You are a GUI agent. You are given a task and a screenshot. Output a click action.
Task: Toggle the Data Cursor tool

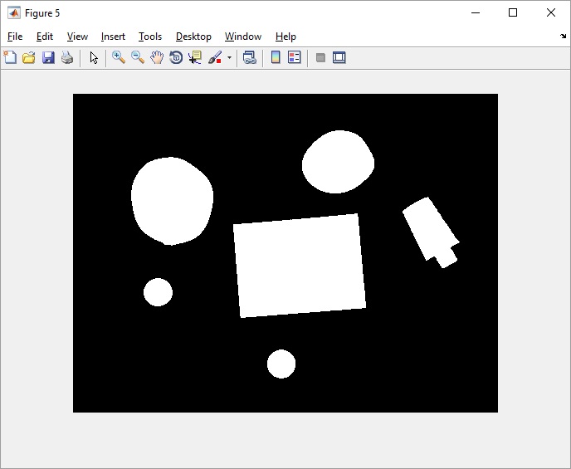[x=195, y=58]
